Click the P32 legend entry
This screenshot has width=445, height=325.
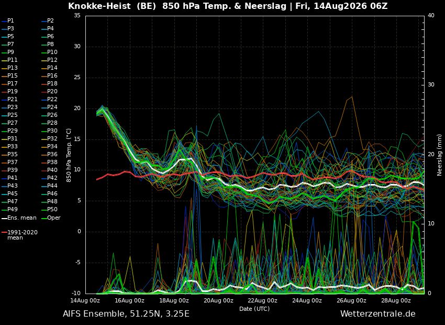(49, 138)
